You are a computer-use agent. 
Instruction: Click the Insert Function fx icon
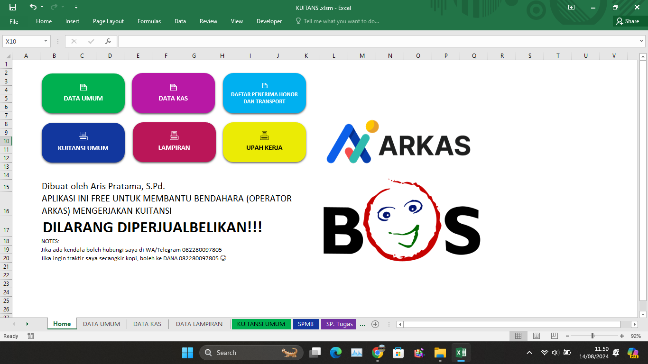coord(108,41)
